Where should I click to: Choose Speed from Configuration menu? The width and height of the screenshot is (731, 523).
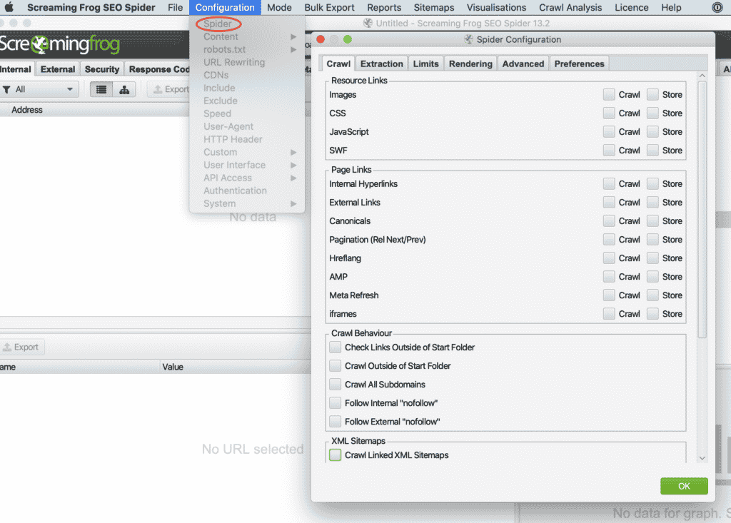tap(217, 113)
